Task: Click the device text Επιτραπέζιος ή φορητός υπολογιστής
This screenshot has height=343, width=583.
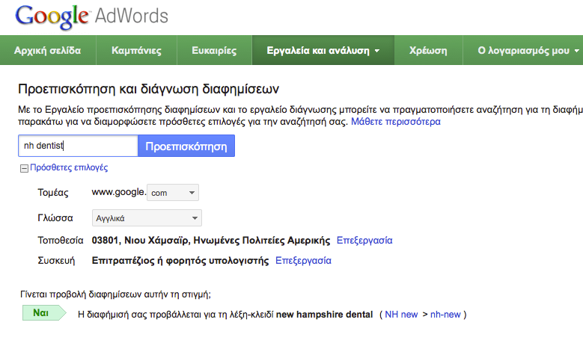Action: tap(180, 261)
